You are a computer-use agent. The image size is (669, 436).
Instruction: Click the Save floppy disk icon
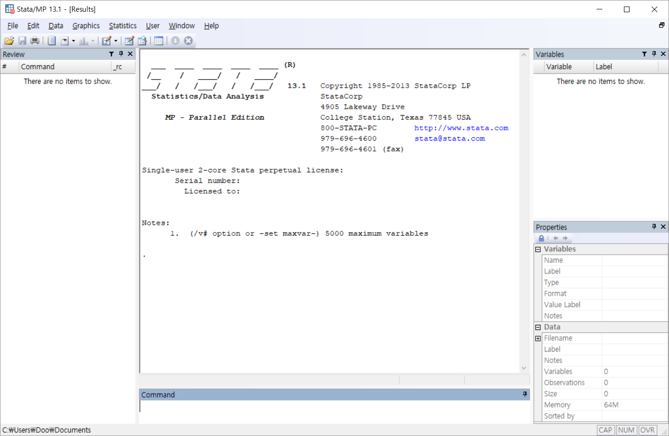[22, 41]
